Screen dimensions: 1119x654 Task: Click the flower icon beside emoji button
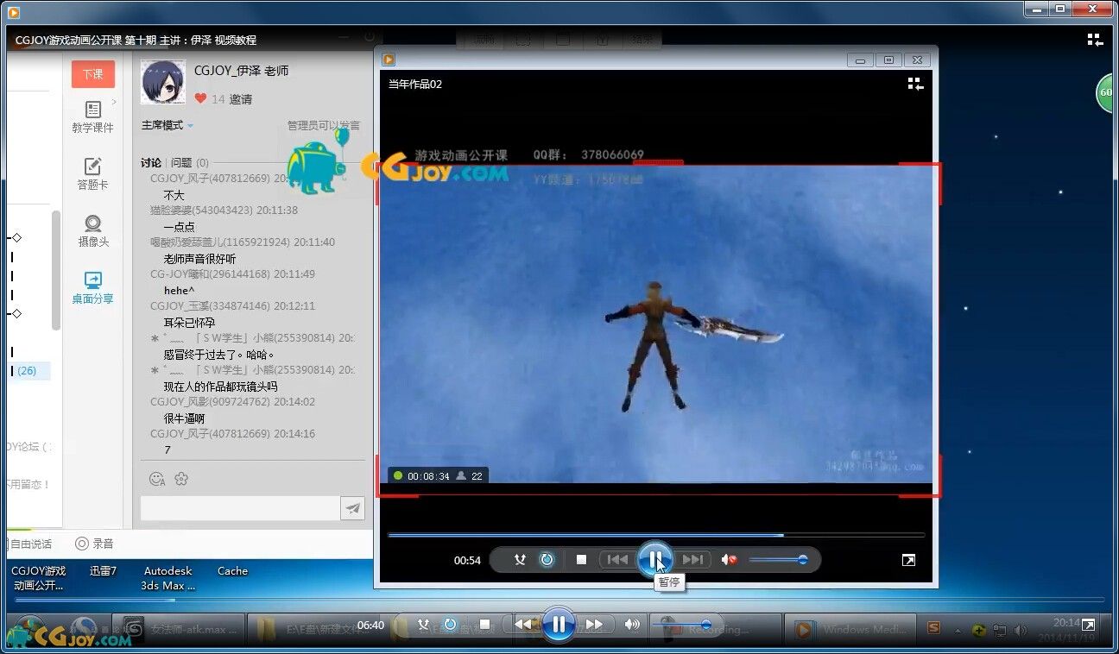(x=181, y=478)
